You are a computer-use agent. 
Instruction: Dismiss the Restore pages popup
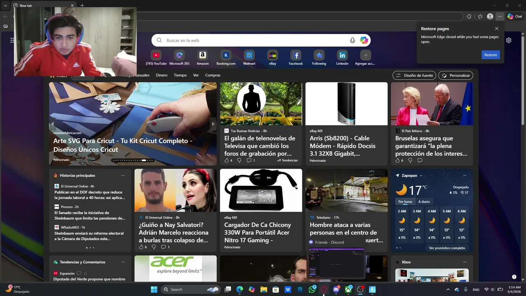pyautogui.click(x=496, y=29)
